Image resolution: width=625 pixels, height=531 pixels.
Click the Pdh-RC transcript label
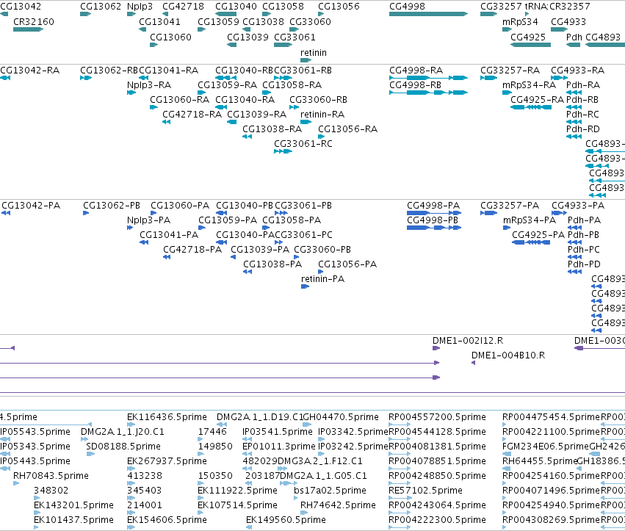[x=582, y=115]
